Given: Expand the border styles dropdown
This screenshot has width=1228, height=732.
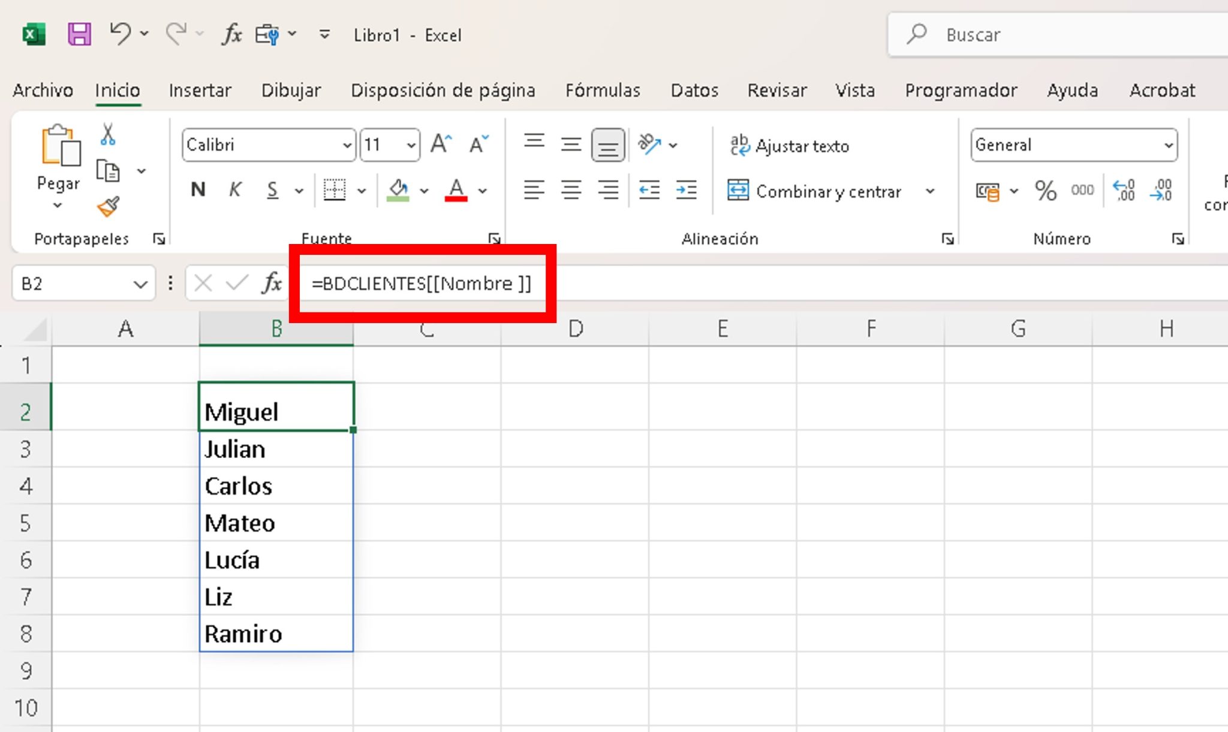Looking at the screenshot, I should (362, 191).
